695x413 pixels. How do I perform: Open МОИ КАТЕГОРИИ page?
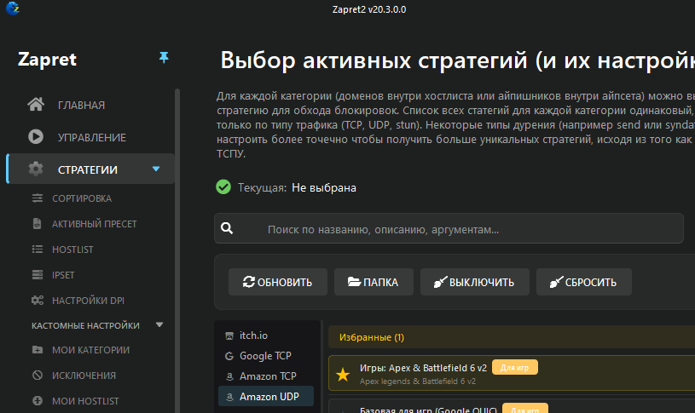[91, 350]
